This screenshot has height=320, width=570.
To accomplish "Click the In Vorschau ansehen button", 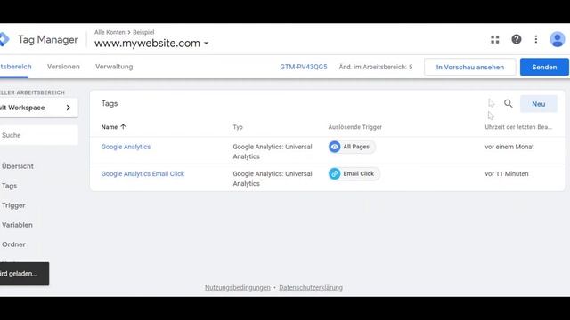I will pyautogui.click(x=470, y=68).
